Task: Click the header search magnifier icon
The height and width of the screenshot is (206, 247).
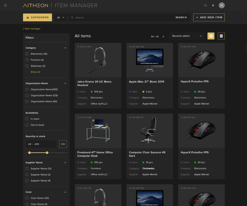Action: point(205,5)
